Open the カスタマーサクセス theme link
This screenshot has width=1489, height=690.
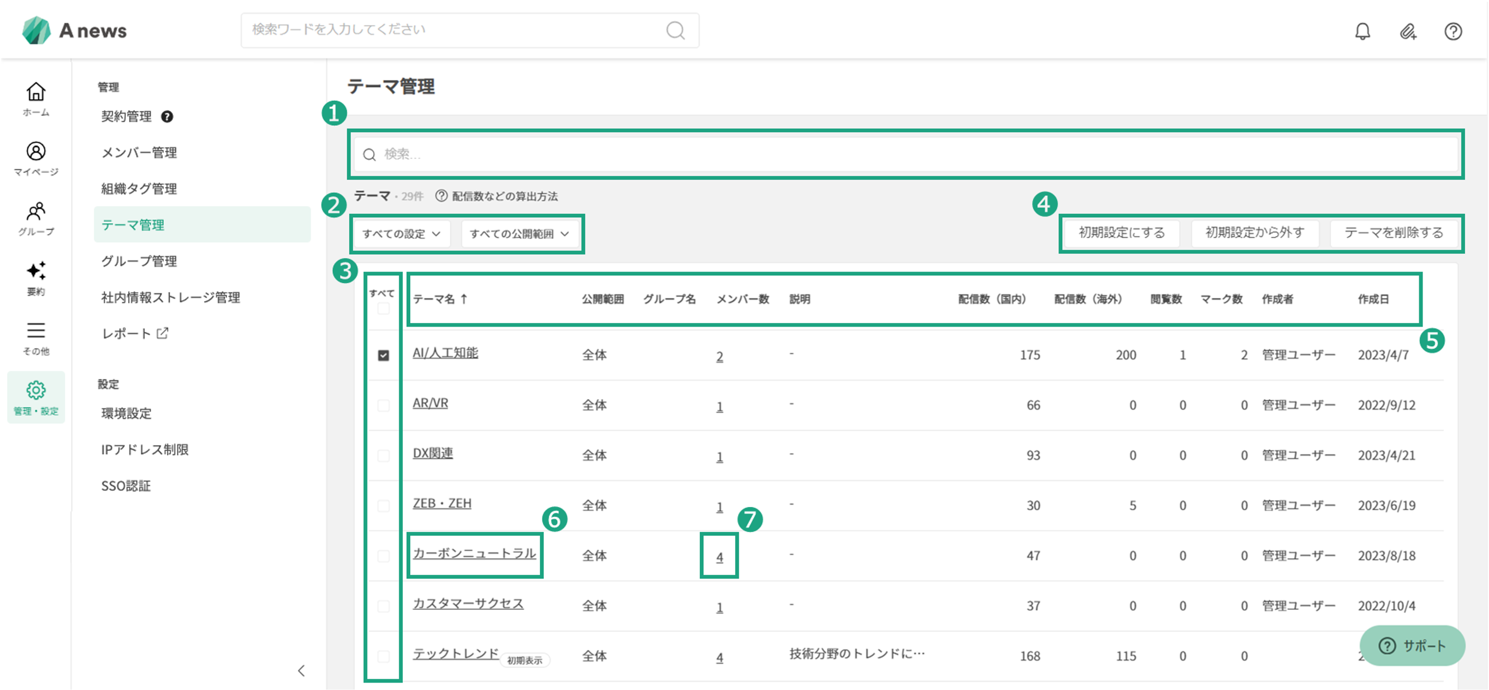click(467, 604)
